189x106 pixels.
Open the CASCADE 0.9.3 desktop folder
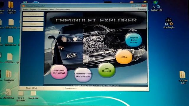click(183, 77)
